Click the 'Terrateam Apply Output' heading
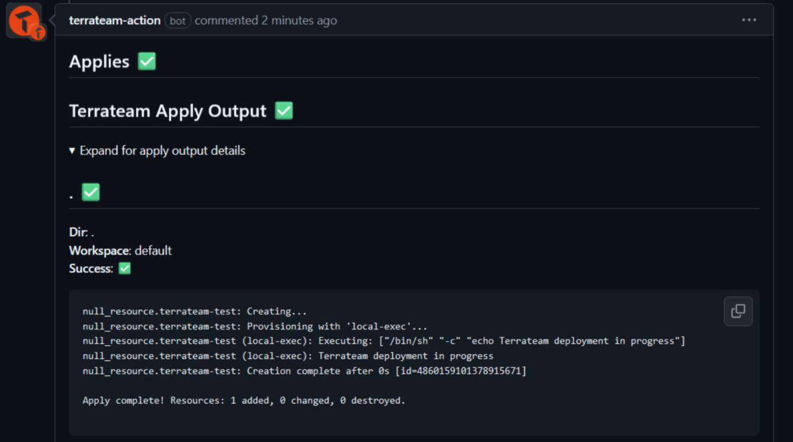 pyautogui.click(x=168, y=111)
